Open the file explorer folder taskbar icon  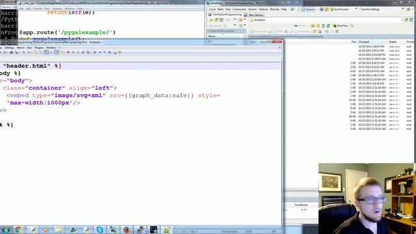(58, 229)
